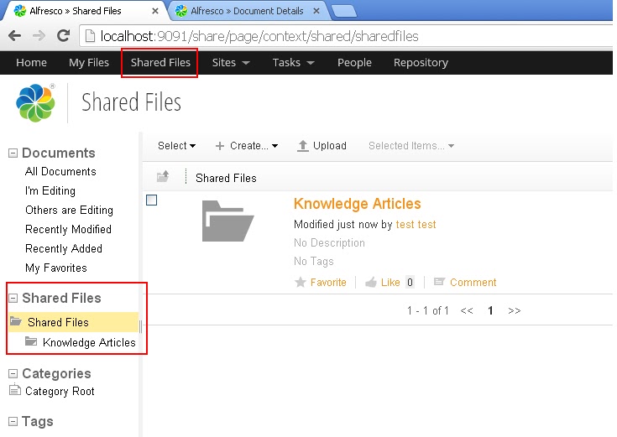Collapse the Tags section
617x437 pixels.
click(x=13, y=422)
